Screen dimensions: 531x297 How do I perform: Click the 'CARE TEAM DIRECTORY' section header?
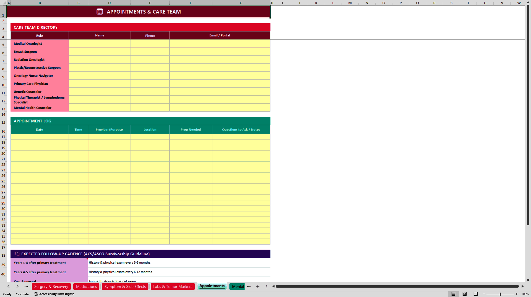point(140,27)
